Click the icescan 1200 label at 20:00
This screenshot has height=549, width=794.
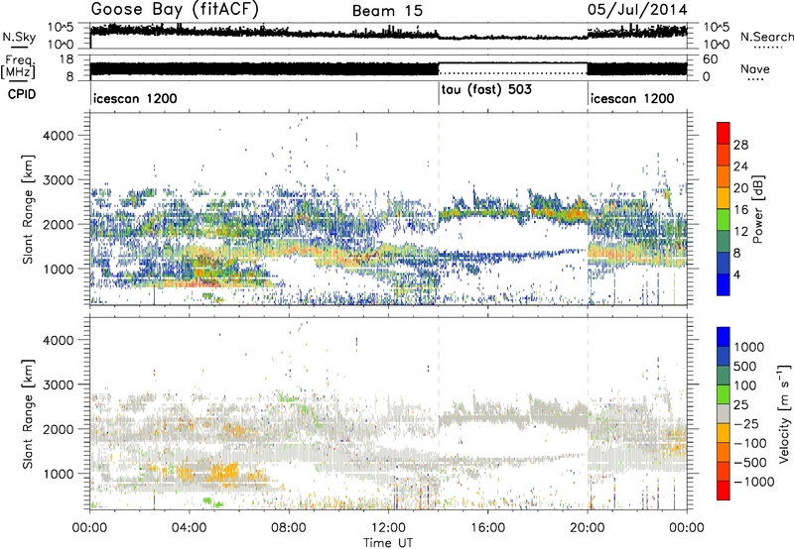click(x=632, y=98)
